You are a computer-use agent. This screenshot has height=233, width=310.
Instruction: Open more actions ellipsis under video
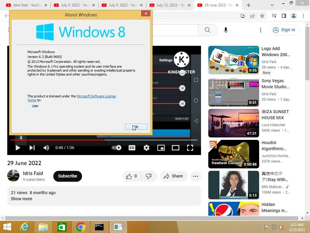click(196, 176)
